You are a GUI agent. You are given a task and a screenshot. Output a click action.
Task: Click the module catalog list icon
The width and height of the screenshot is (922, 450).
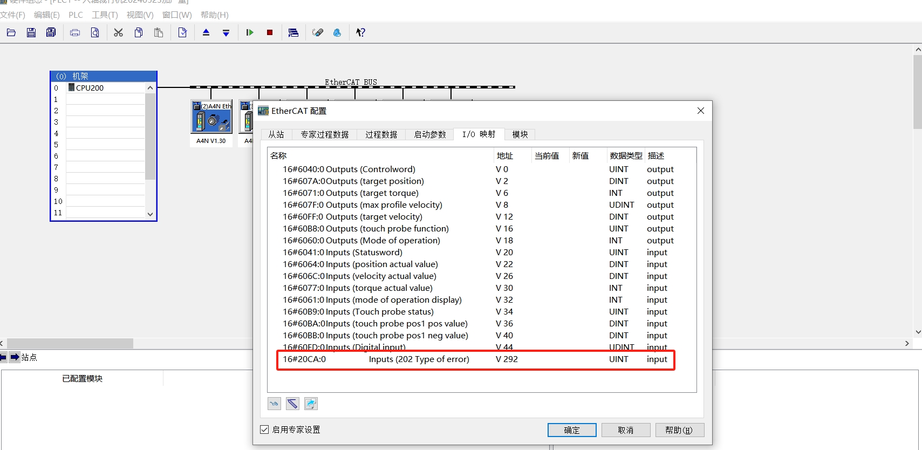(x=293, y=32)
